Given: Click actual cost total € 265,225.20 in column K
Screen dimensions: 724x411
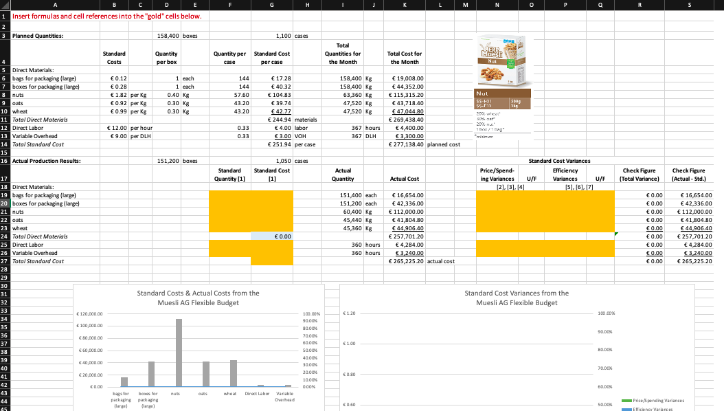Looking at the screenshot, I should pyautogui.click(x=406, y=261).
